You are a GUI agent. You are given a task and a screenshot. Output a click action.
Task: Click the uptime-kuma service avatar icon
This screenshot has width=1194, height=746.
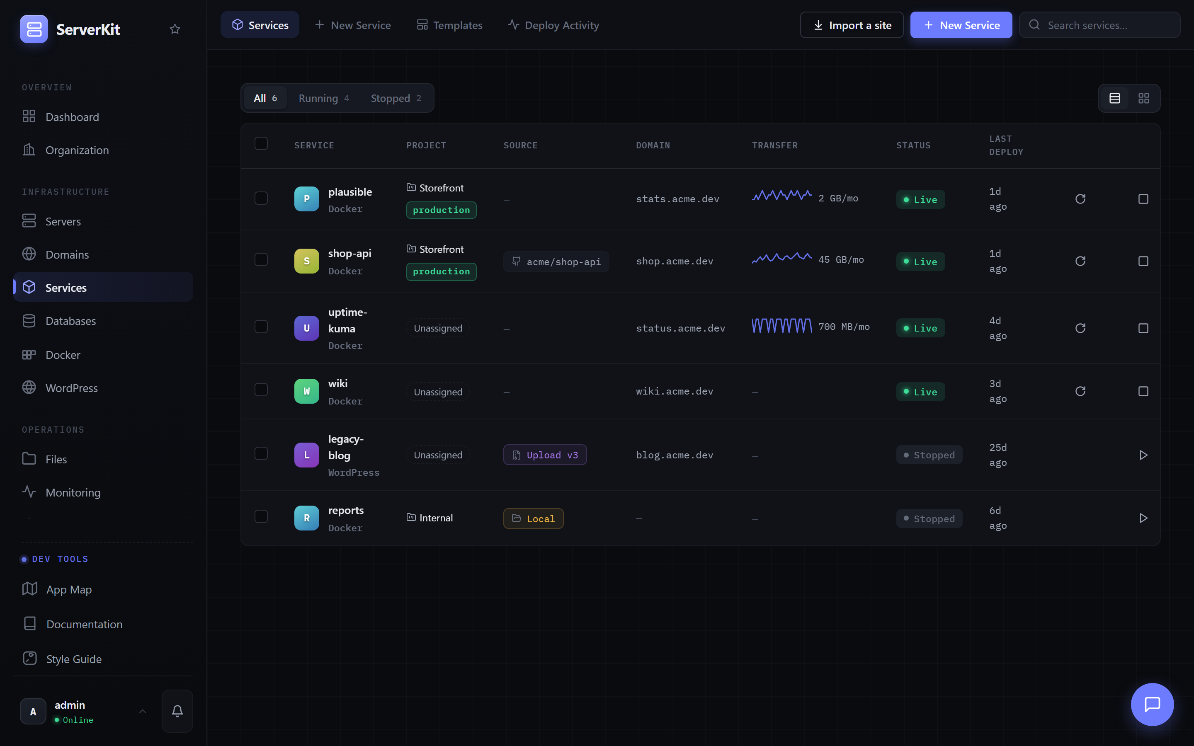tap(306, 328)
